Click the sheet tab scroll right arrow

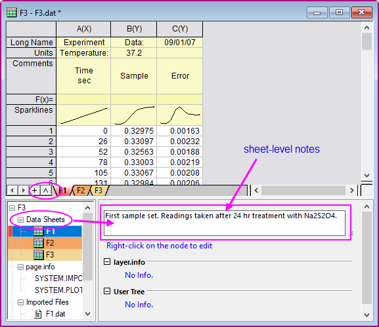coord(23,191)
